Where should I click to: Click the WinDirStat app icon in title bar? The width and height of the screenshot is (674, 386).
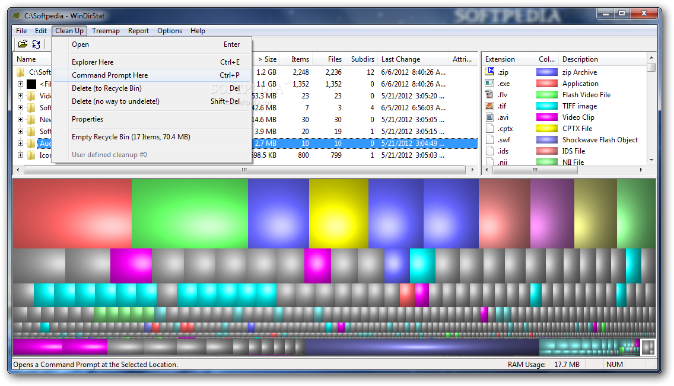[x=17, y=16]
